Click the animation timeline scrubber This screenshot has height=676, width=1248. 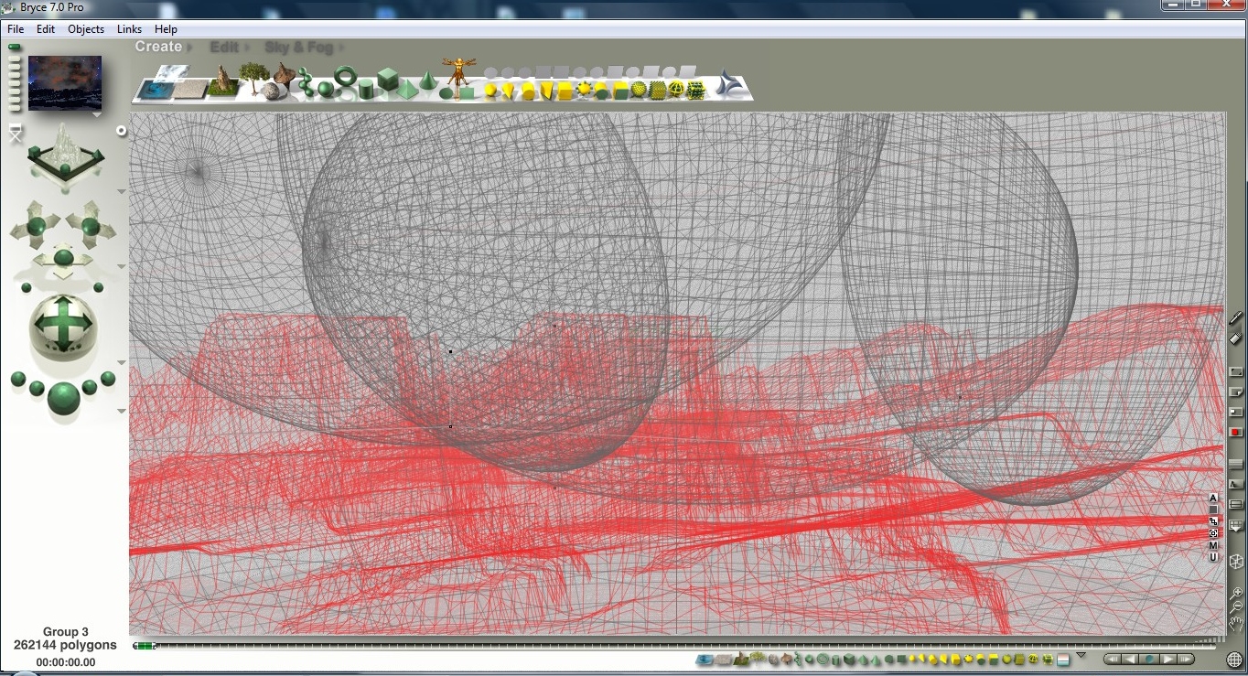[x=145, y=646]
